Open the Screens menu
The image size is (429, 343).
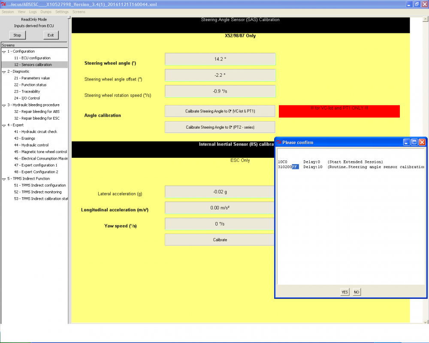pyautogui.click(x=79, y=12)
